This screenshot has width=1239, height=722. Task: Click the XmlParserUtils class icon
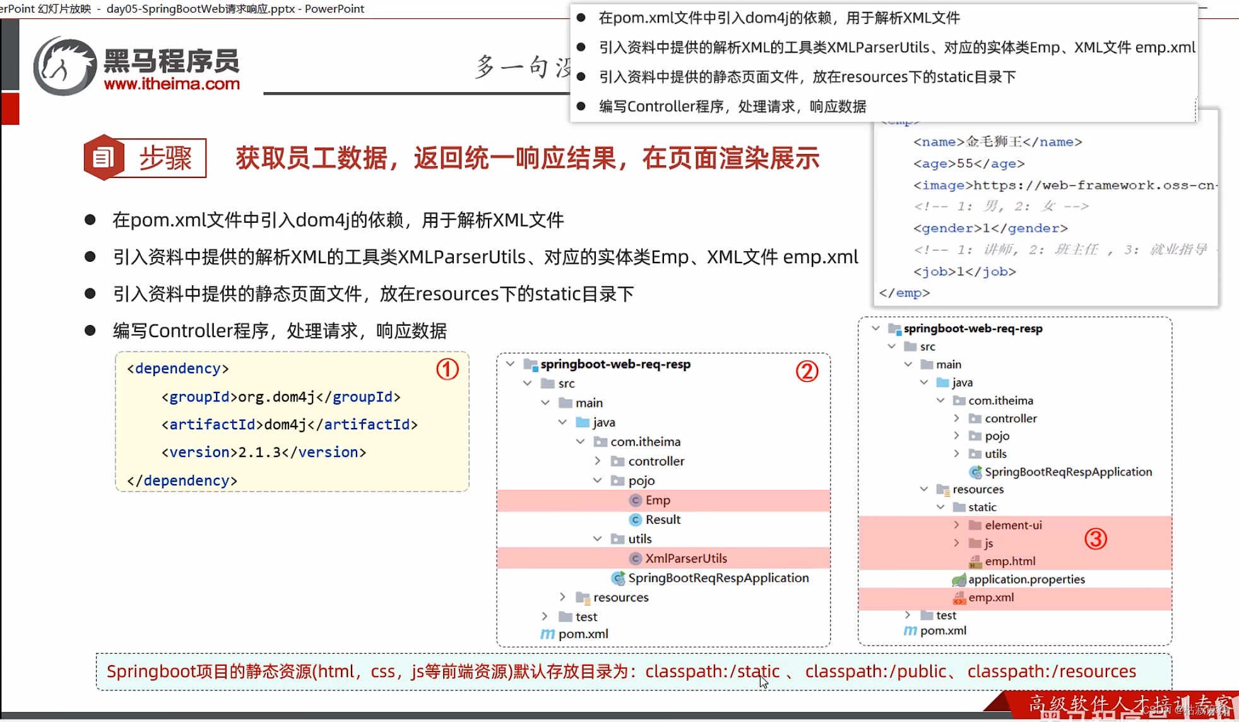[636, 559]
